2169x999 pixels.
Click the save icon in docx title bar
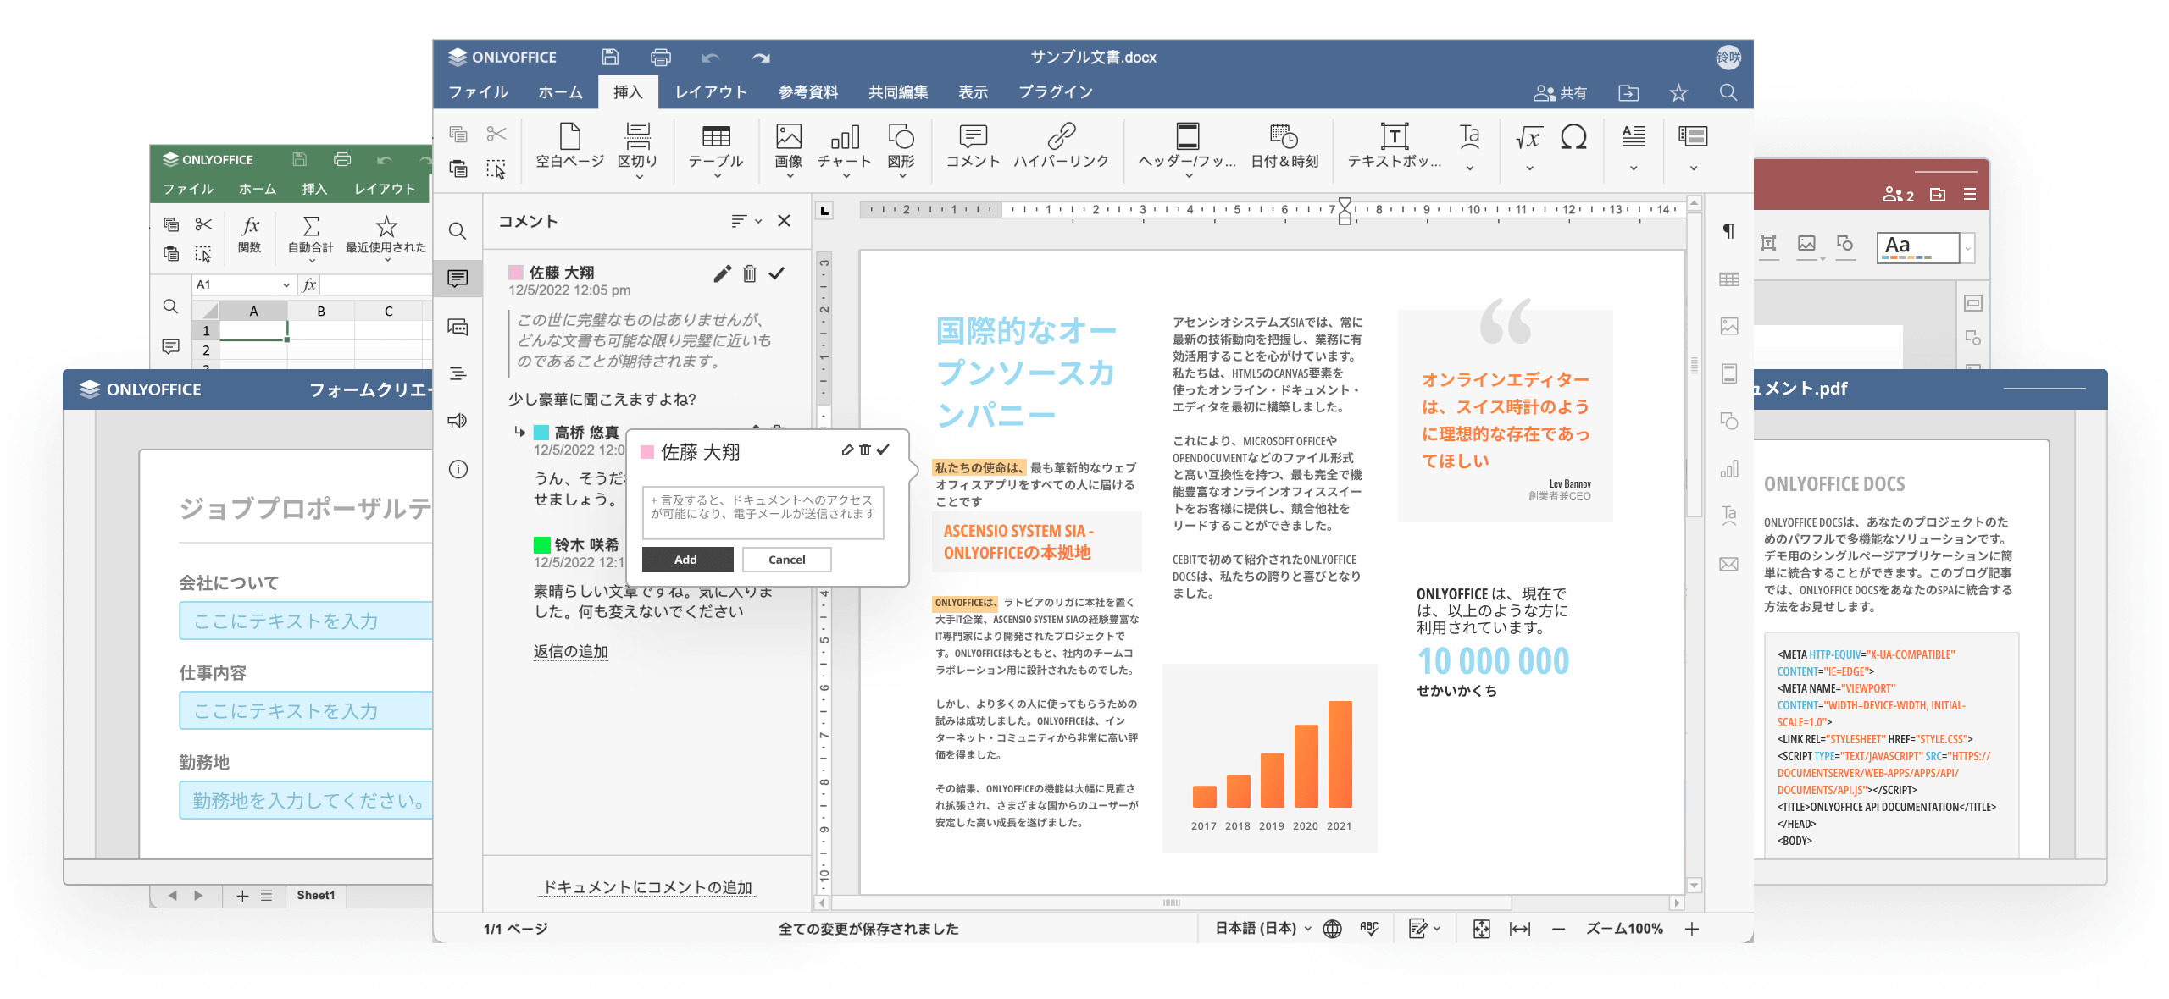point(610,57)
